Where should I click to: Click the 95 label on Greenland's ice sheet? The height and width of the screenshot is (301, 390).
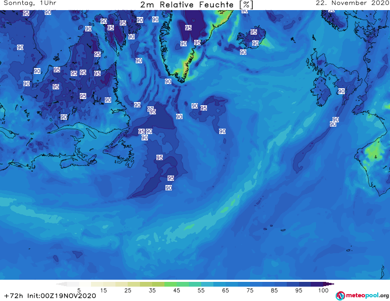188,28
